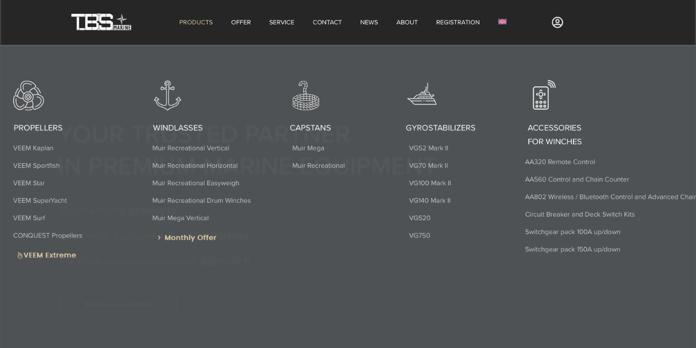Open VEEM Star product link
This screenshot has height=348, width=696.
[29, 183]
